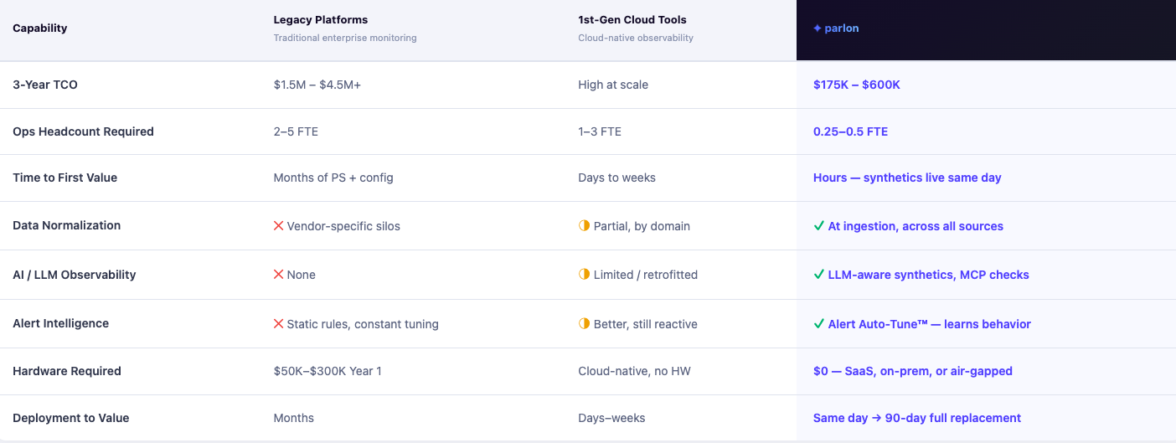The width and height of the screenshot is (1176, 443).
Task: Click red X beside Static rules, constant tuning
Action: [x=278, y=324]
